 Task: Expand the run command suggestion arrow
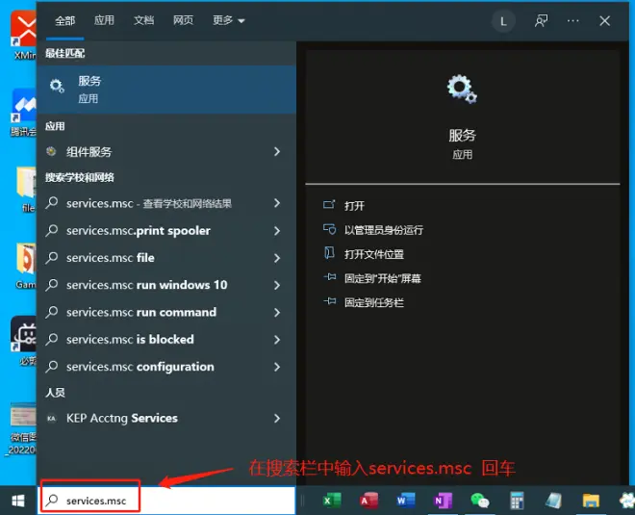[277, 313]
